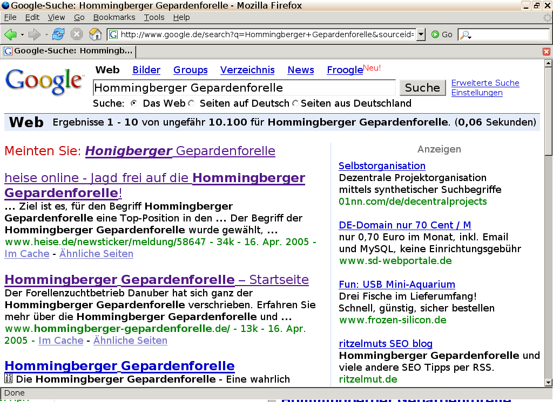Open the View menu
This screenshot has height=402, width=553.
(x=56, y=17)
